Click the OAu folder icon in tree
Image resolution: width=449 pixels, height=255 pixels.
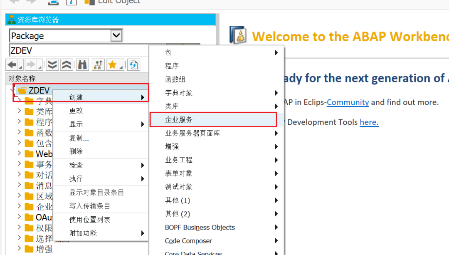[29, 217]
